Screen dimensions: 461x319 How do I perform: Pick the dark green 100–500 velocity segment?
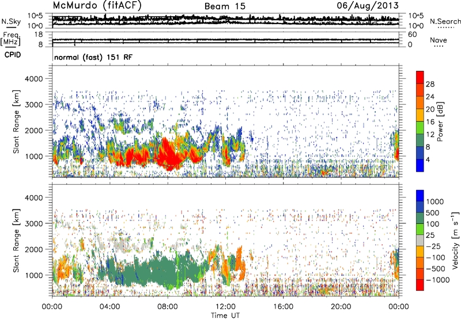point(420,218)
